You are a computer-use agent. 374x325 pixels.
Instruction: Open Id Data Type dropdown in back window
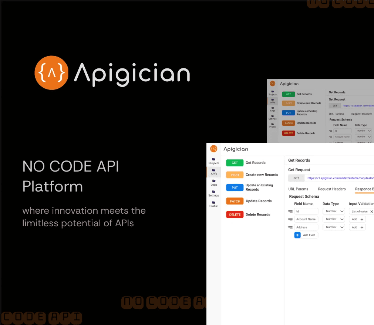[363, 131]
